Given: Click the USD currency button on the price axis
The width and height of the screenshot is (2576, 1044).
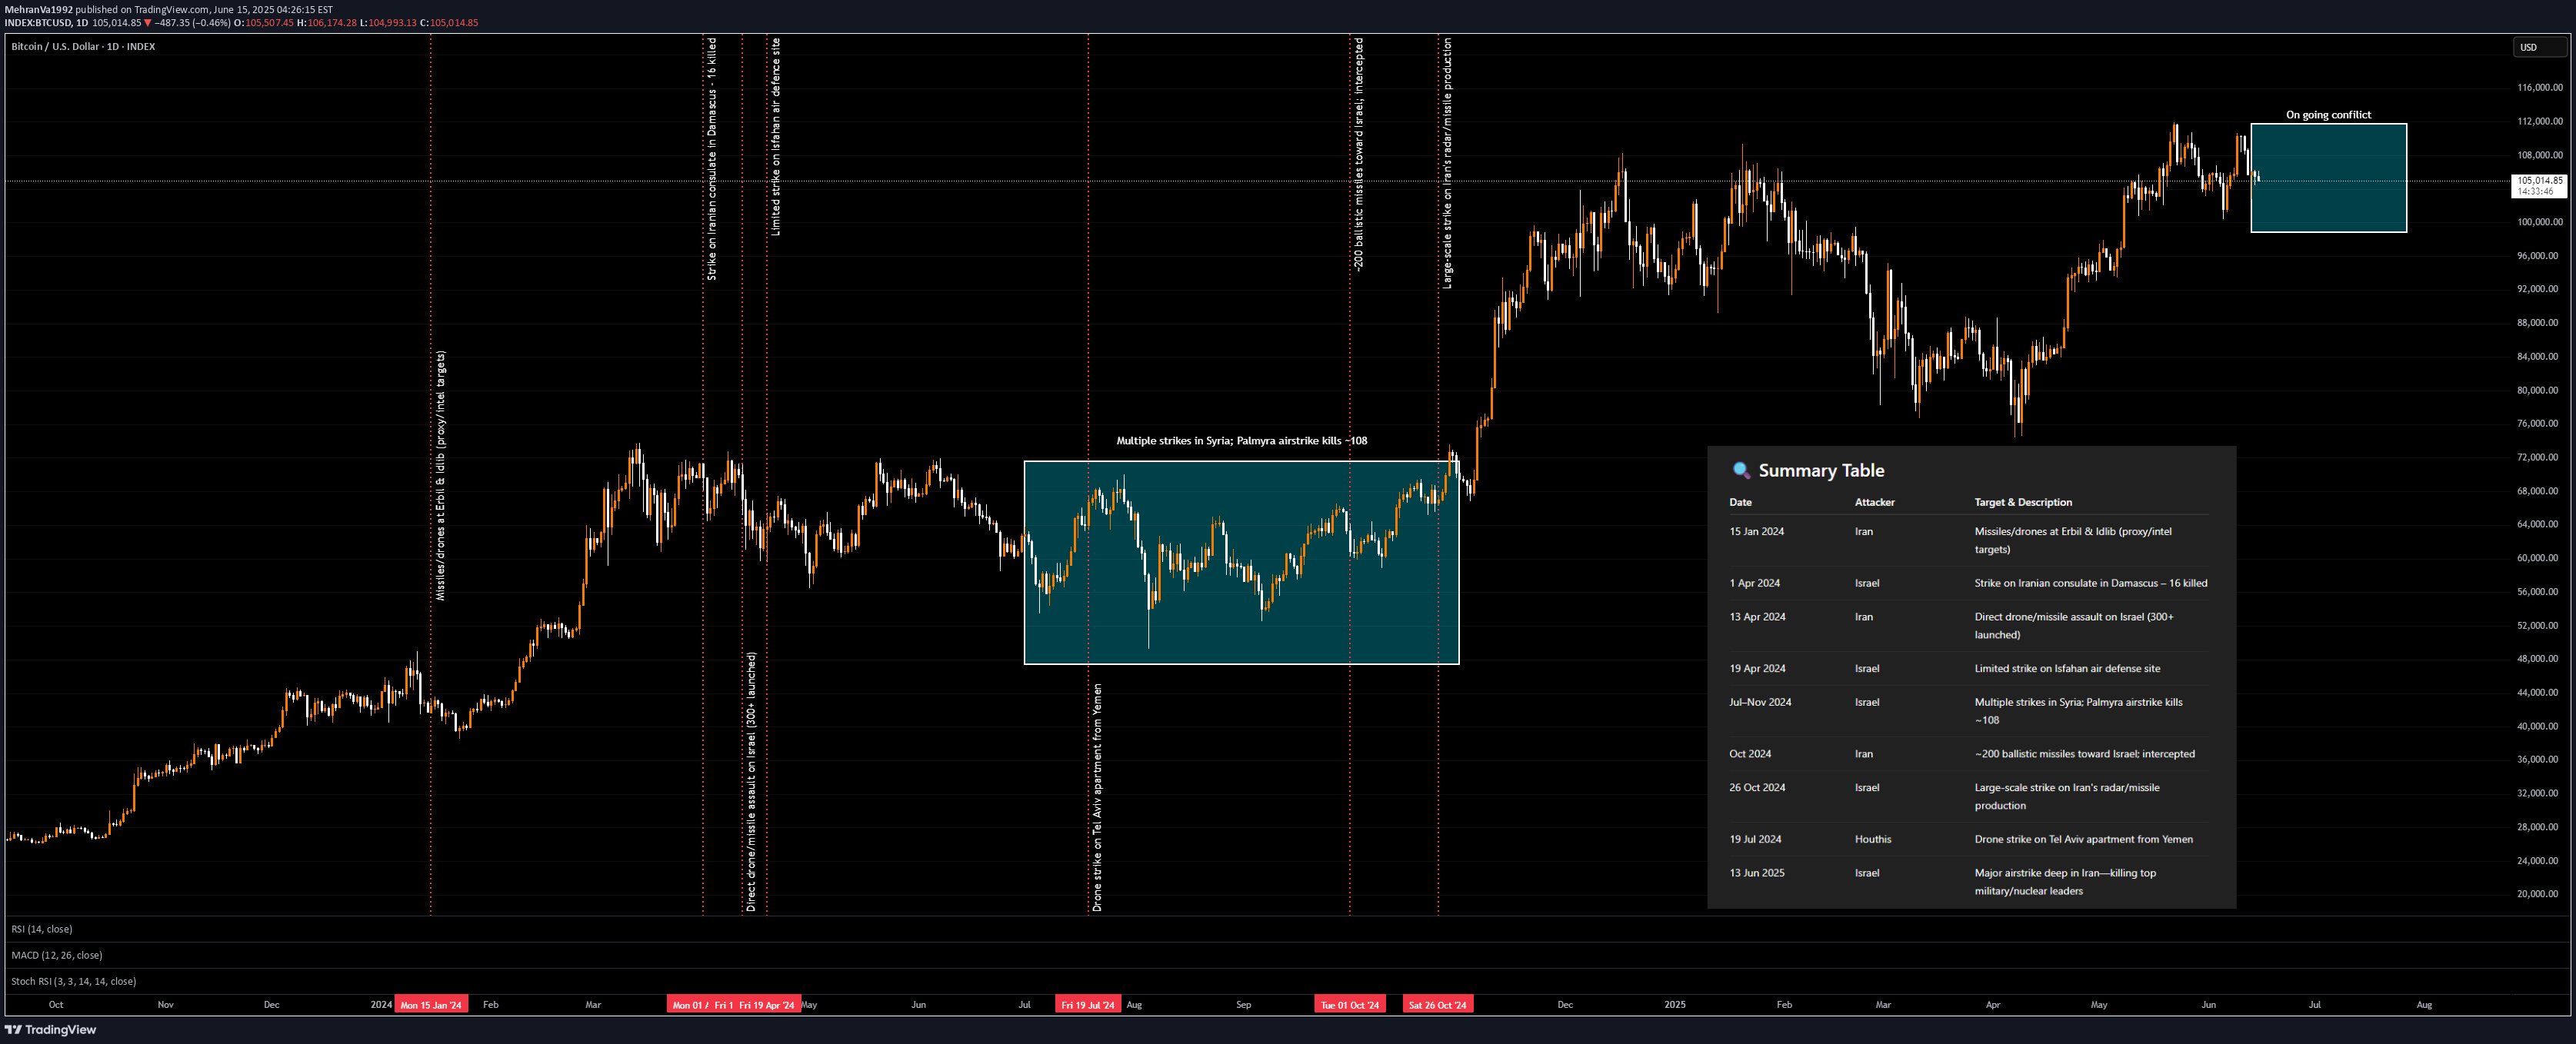Looking at the screenshot, I should [2539, 46].
